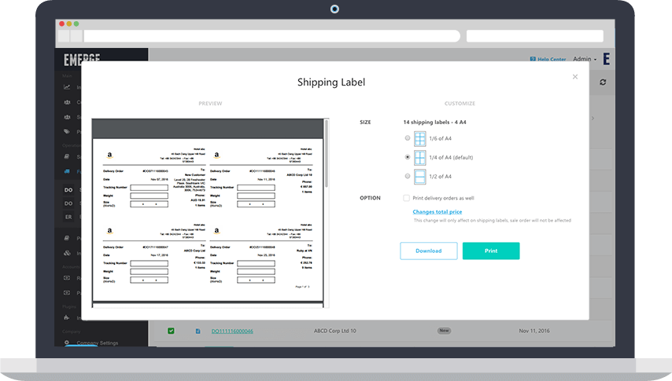Image resolution: width=672 pixels, height=381 pixels.
Task: Click the preview pane scrollbar
Action: [327, 154]
